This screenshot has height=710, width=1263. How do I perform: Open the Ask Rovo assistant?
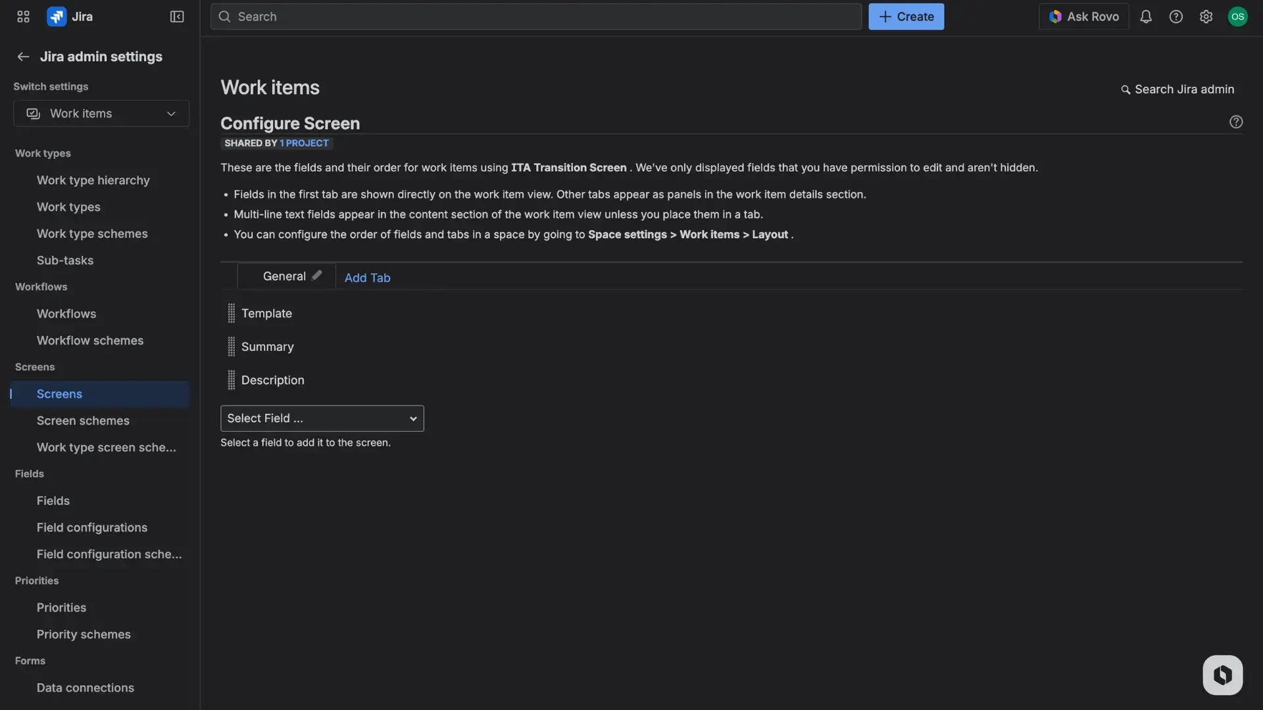click(1083, 16)
